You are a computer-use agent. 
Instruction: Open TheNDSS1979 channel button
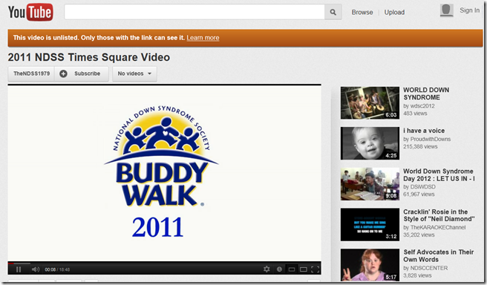[x=31, y=73]
